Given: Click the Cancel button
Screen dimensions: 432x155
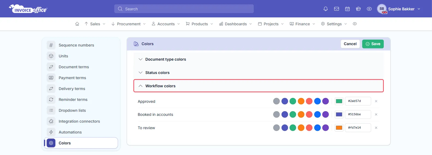Looking at the screenshot, I should [350, 44].
